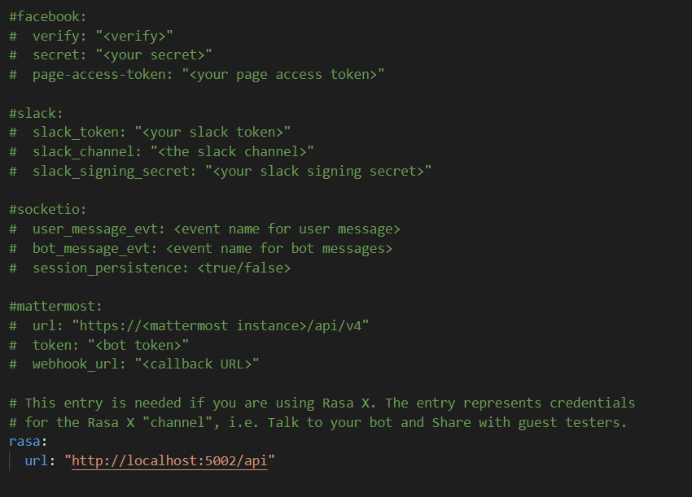The height and width of the screenshot is (497, 692).
Task: Click the slack_channel comment line
Action: coord(161,151)
